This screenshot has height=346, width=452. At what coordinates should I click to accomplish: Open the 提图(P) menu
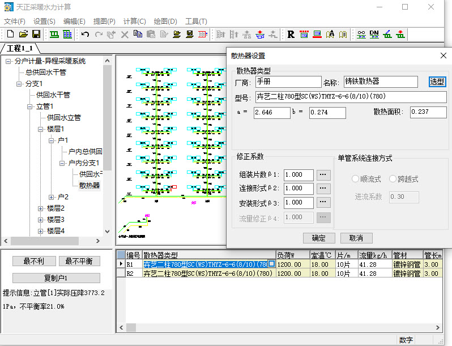[104, 22]
